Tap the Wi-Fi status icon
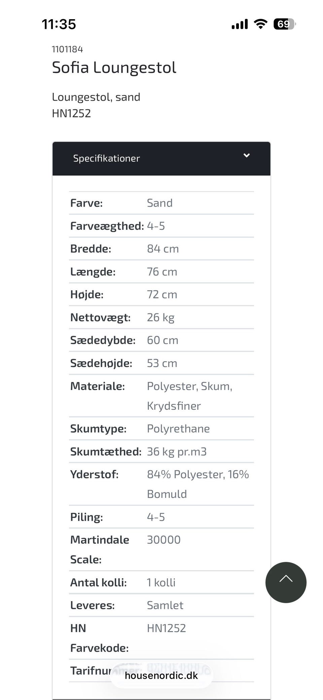Viewport: 323px width, 700px height. pyautogui.click(x=260, y=24)
